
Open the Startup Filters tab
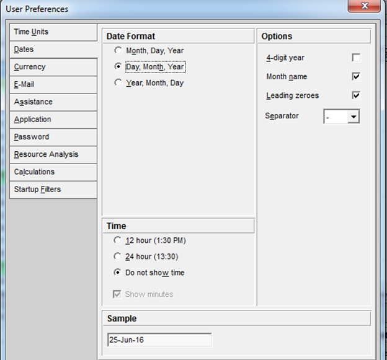53,190
